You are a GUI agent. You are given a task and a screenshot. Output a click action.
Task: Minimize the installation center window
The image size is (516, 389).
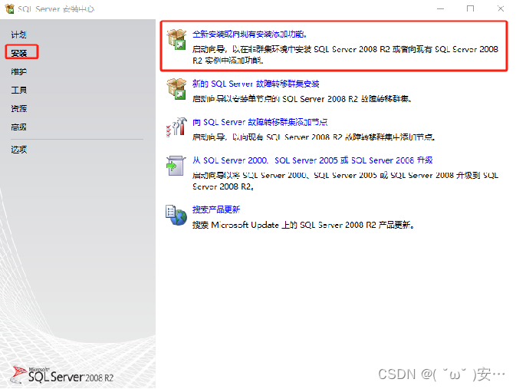tap(440, 8)
